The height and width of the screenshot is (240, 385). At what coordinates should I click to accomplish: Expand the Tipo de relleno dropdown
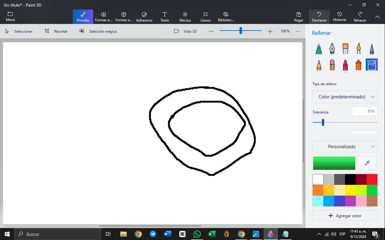(345, 97)
